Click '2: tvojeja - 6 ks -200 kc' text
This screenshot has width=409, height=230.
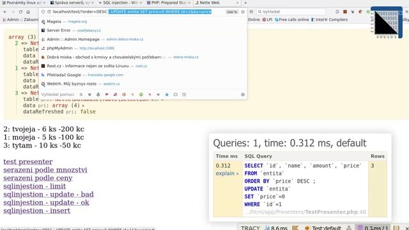click(x=43, y=129)
